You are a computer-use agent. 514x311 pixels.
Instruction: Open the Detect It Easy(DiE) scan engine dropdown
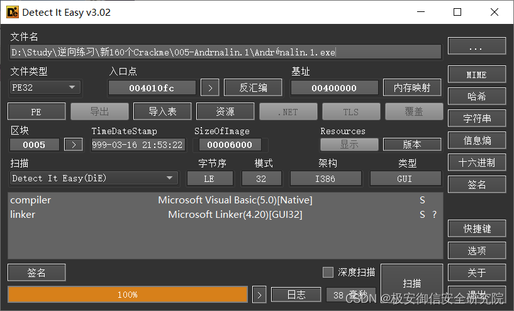tap(94, 178)
